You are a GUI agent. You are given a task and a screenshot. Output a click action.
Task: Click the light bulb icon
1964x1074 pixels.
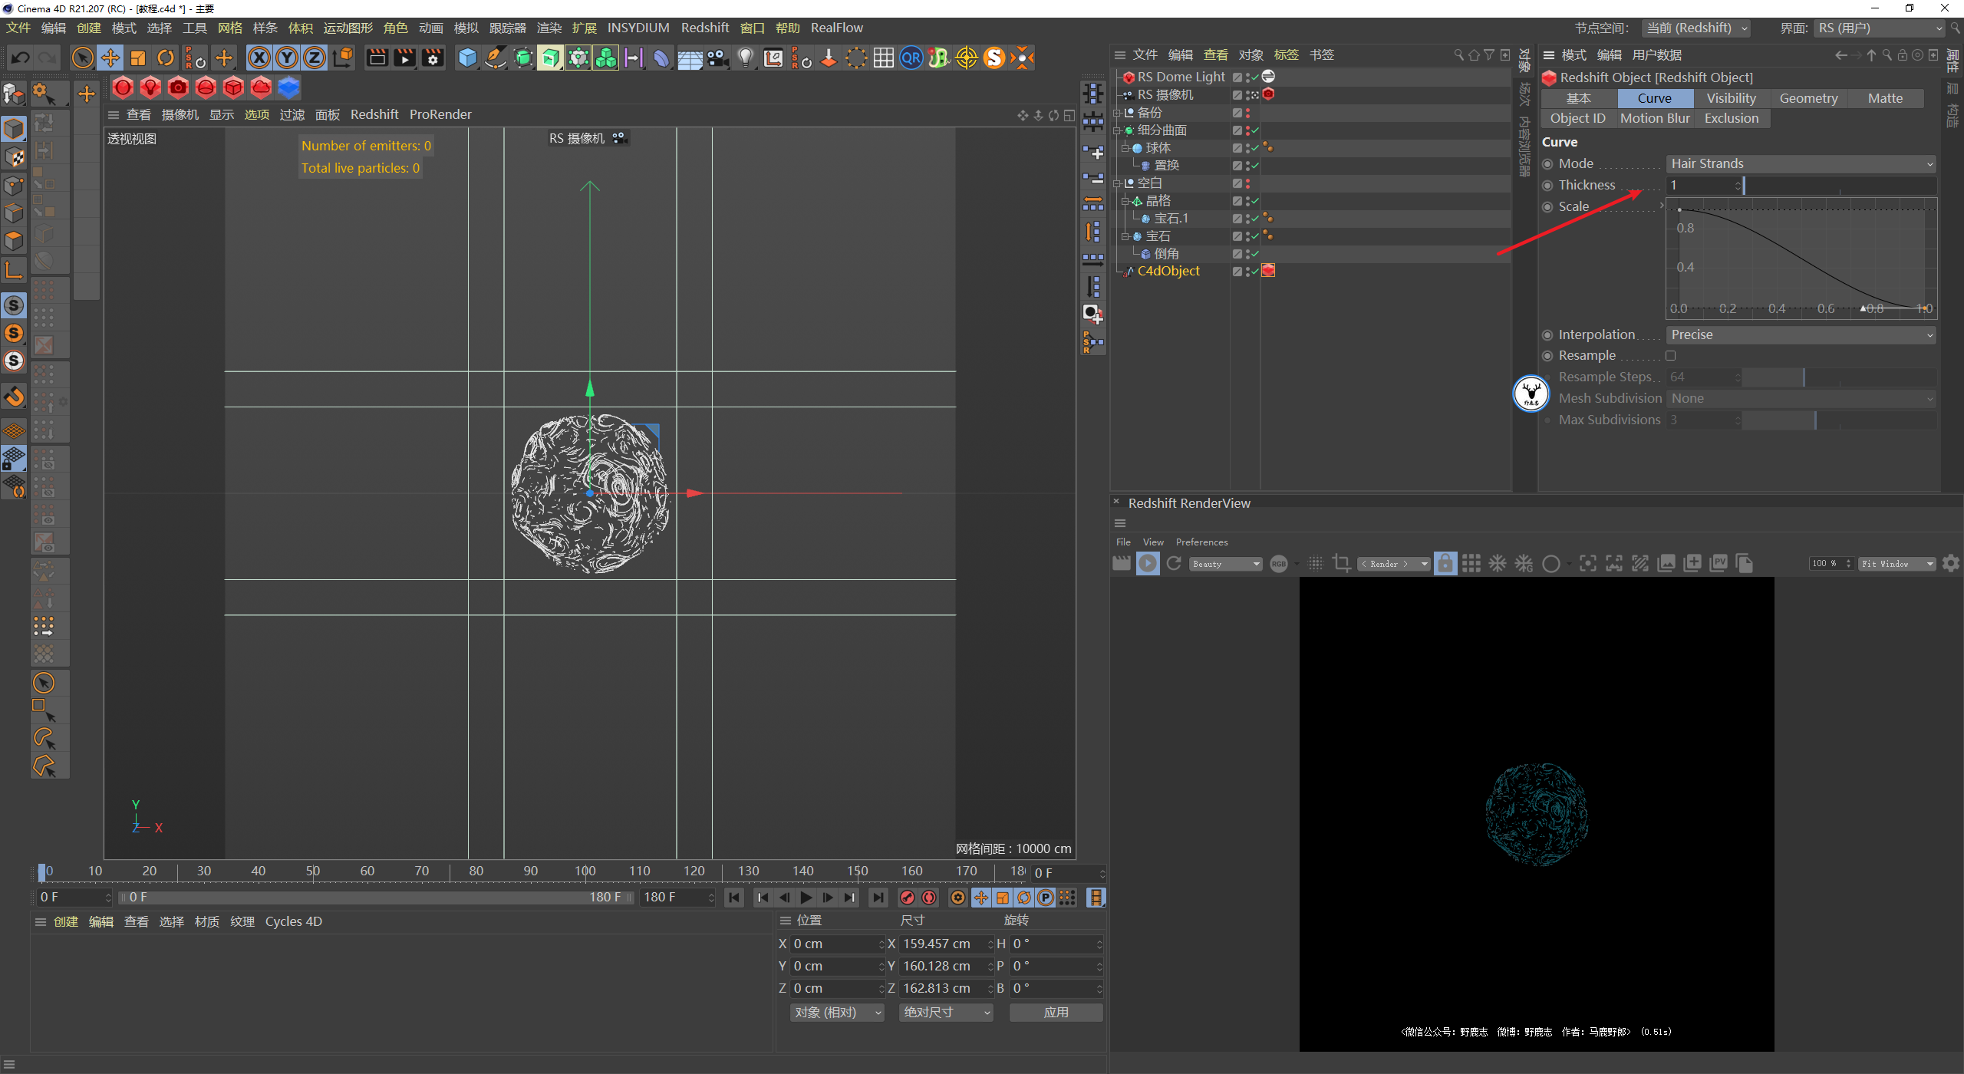[745, 58]
